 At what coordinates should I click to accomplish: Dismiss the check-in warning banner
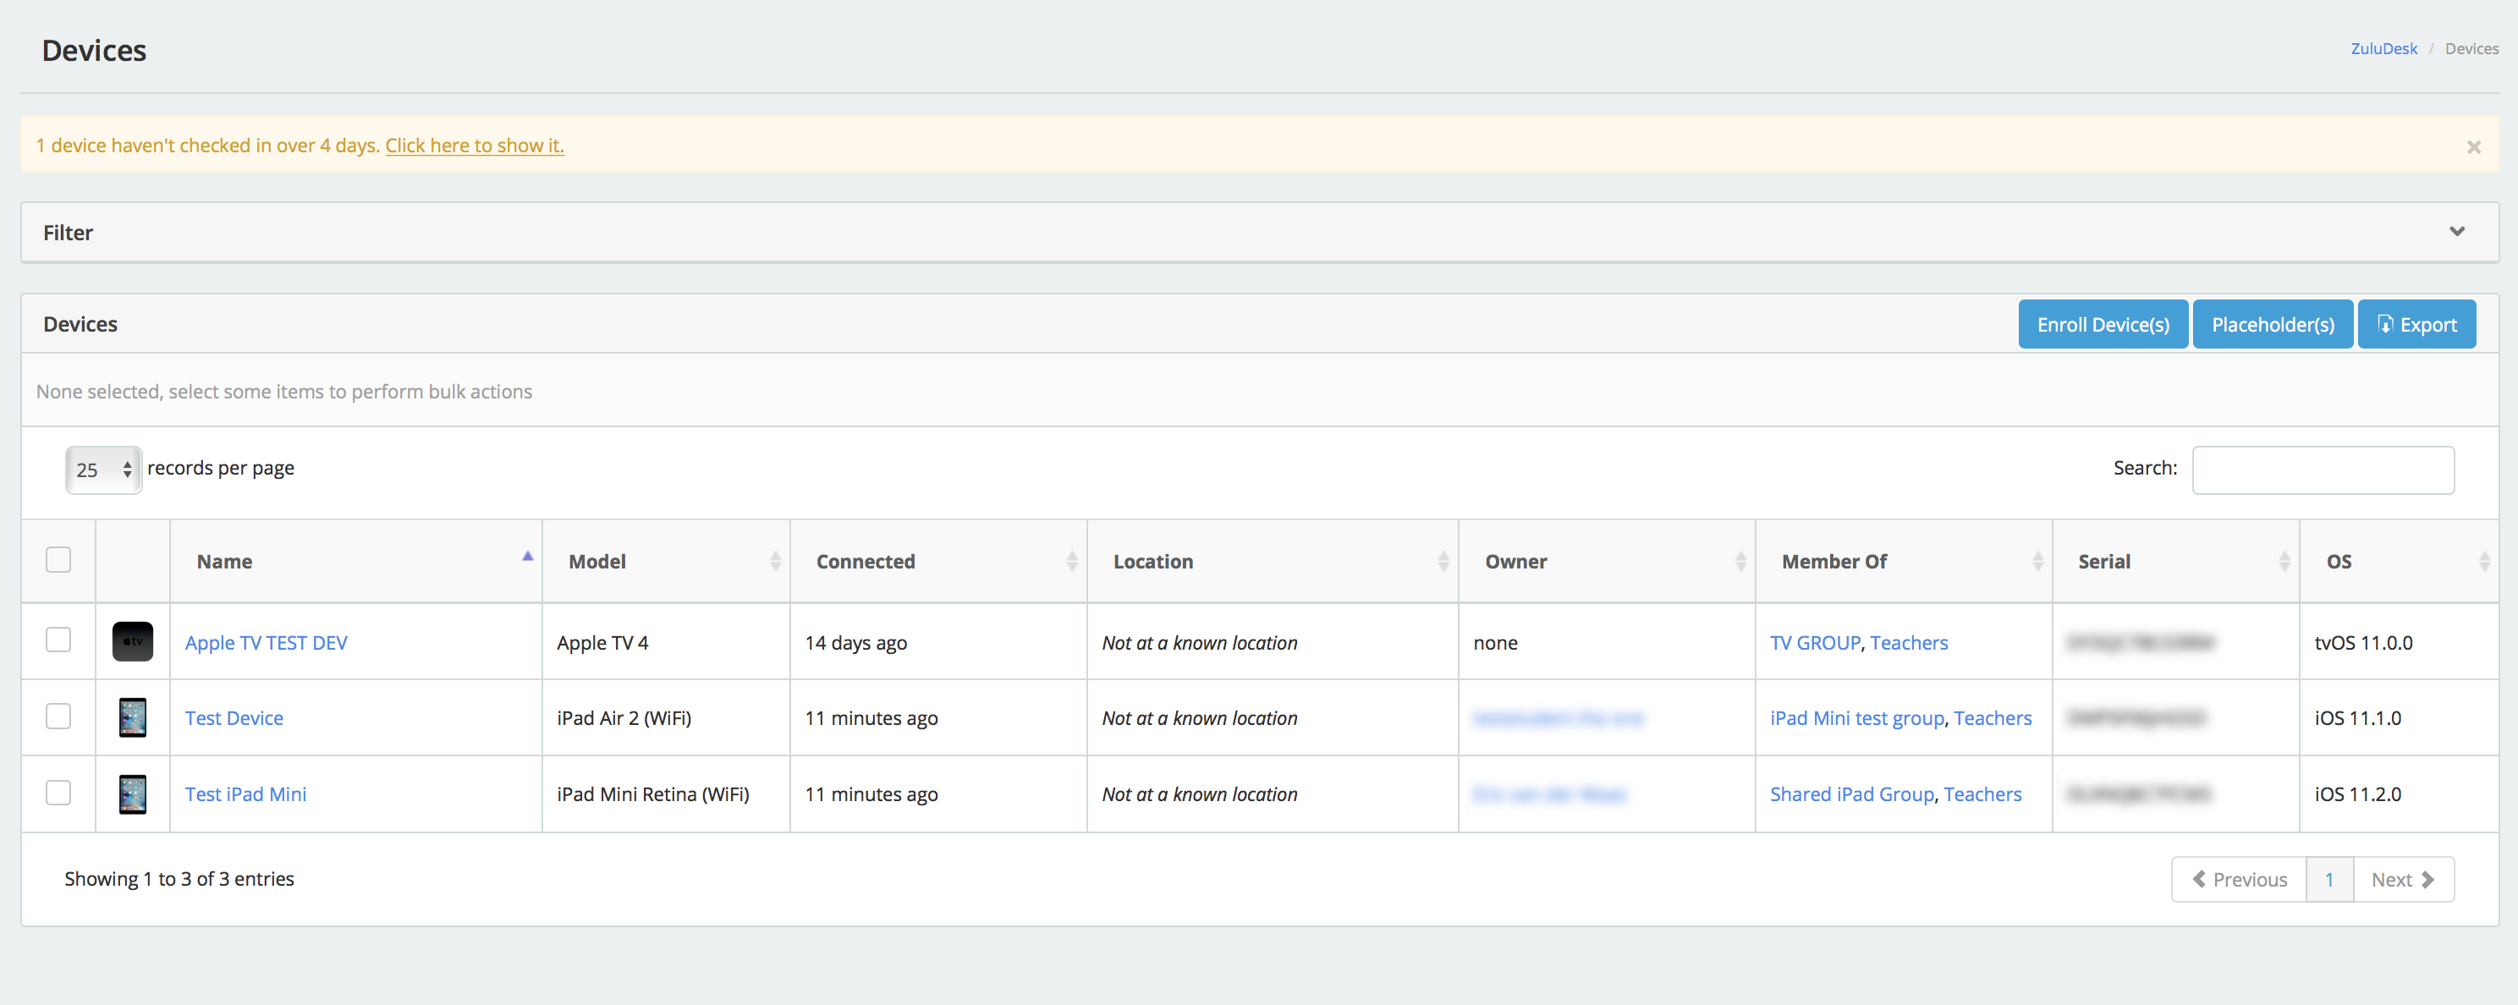pos(2473,146)
